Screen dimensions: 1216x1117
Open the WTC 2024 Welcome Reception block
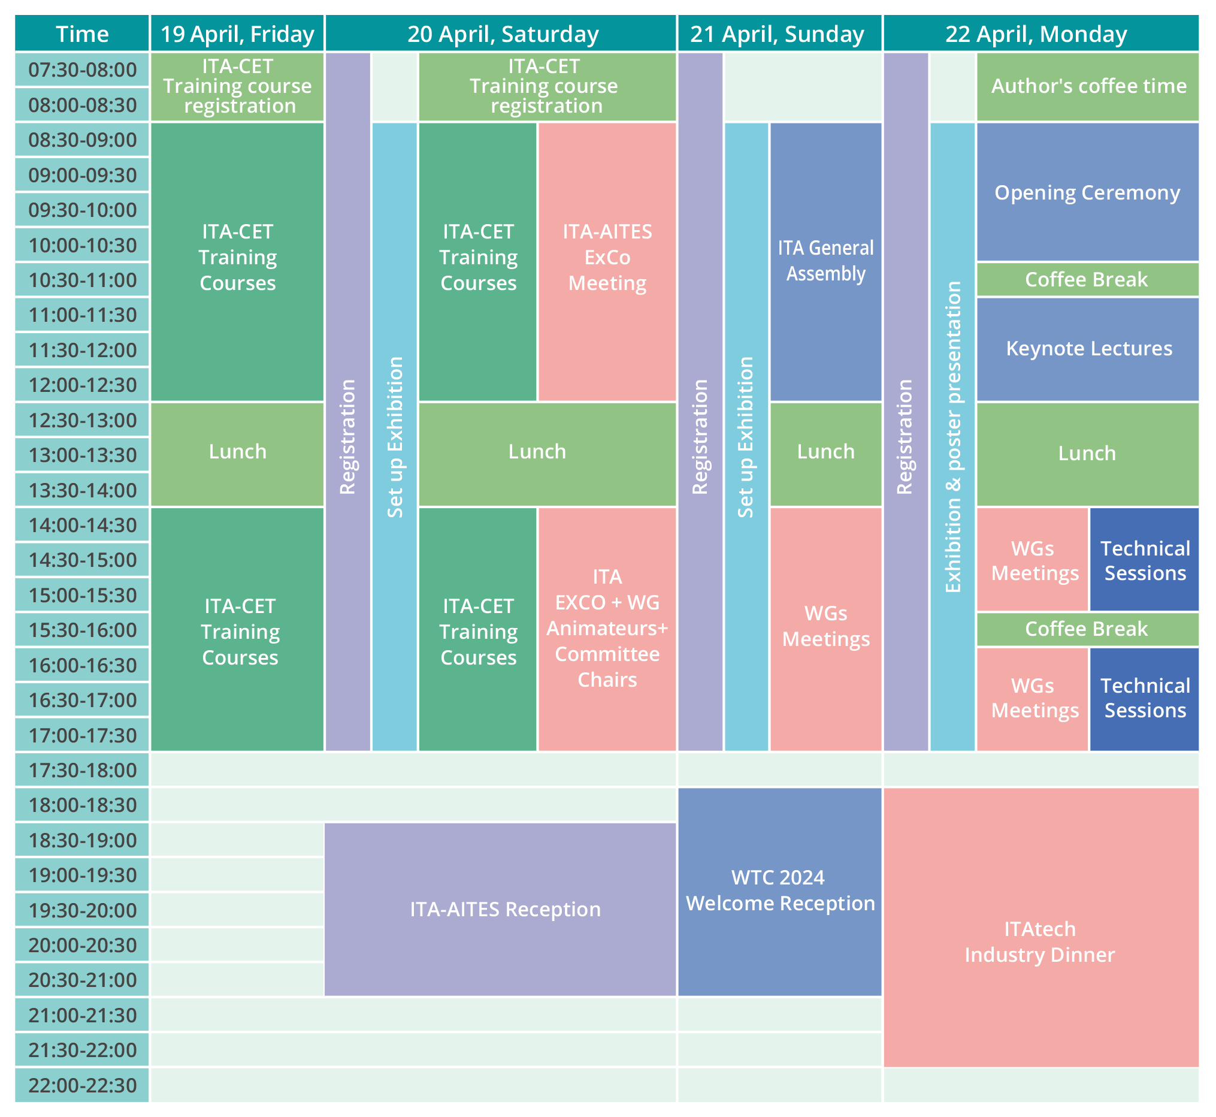tap(780, 892)
